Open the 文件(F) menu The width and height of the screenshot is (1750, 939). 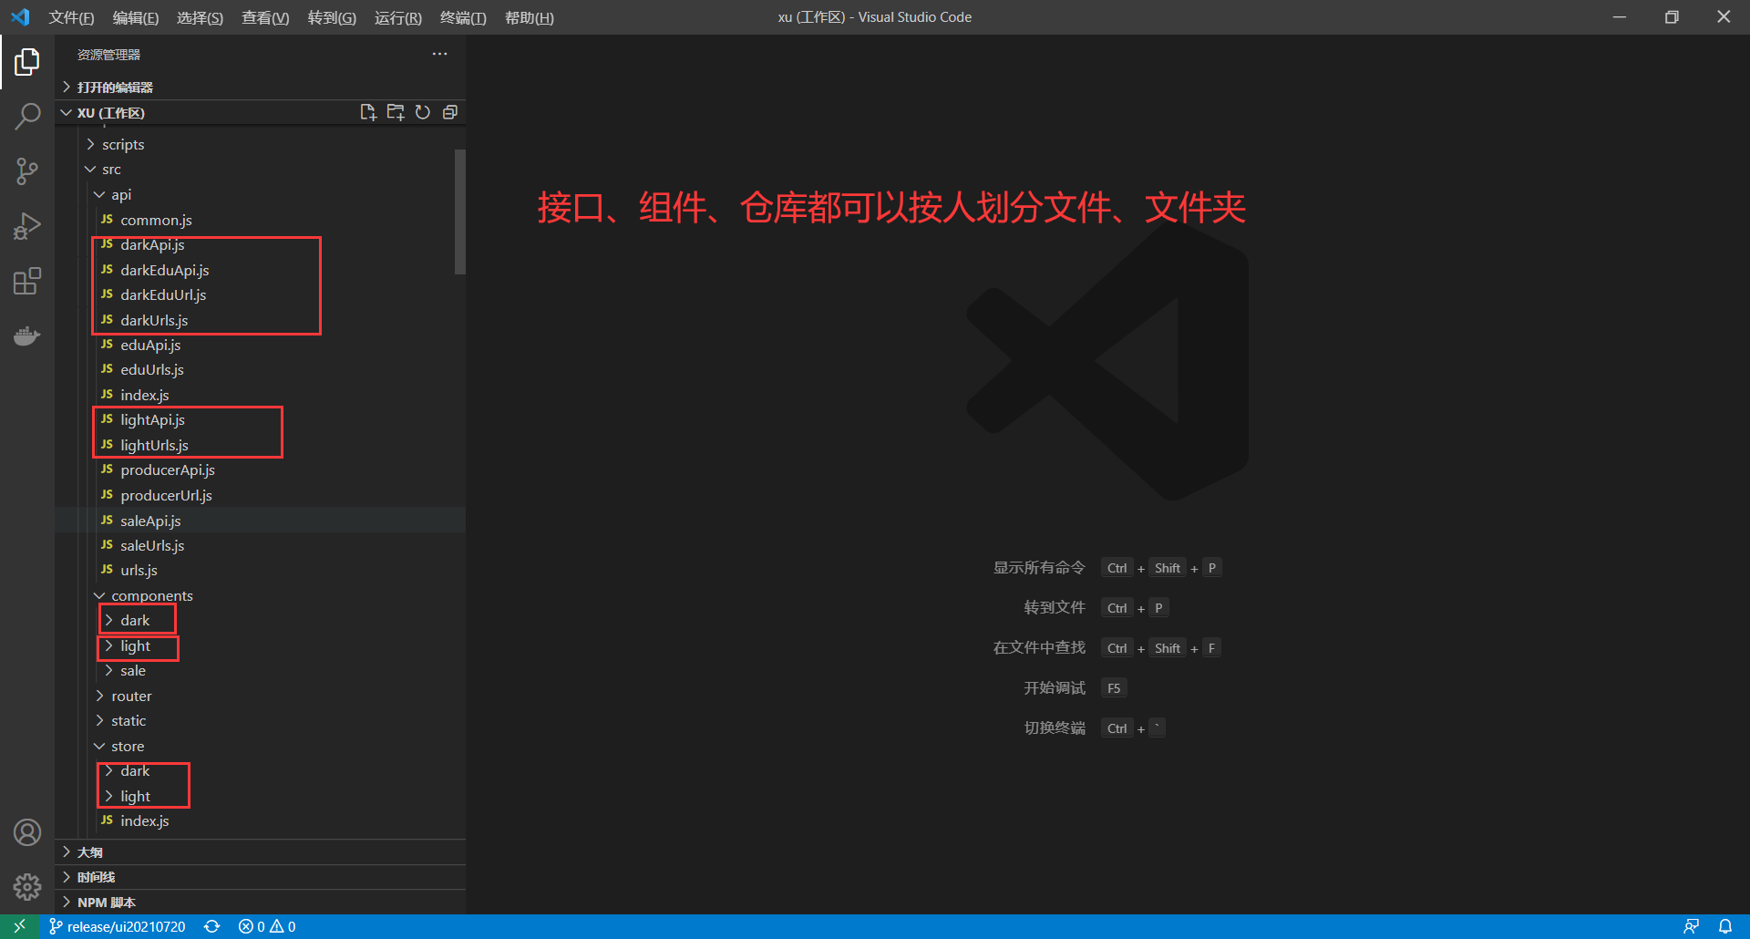point(71,17)
